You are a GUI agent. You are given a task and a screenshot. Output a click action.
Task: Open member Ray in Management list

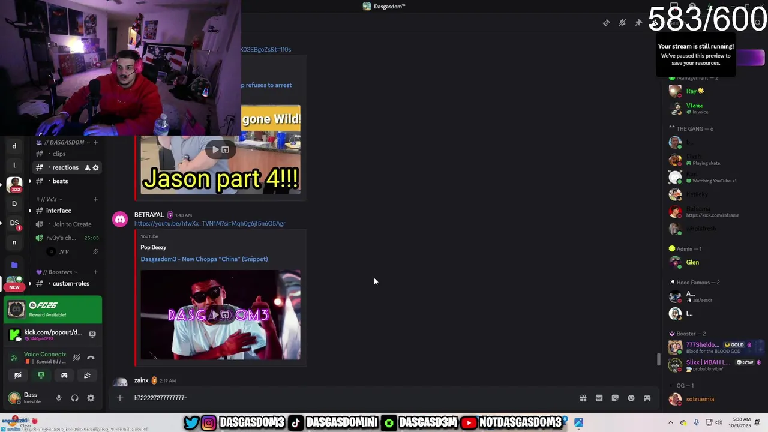click(695, 91)
